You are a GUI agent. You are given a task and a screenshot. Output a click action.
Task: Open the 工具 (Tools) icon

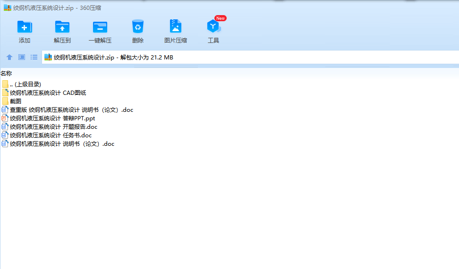coord(213,26)
